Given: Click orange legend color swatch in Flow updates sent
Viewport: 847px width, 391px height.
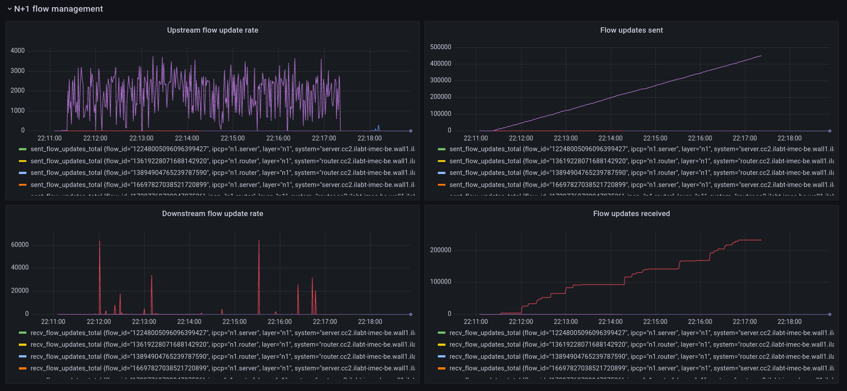Looking at the screenshot, I should coord(441,185).
